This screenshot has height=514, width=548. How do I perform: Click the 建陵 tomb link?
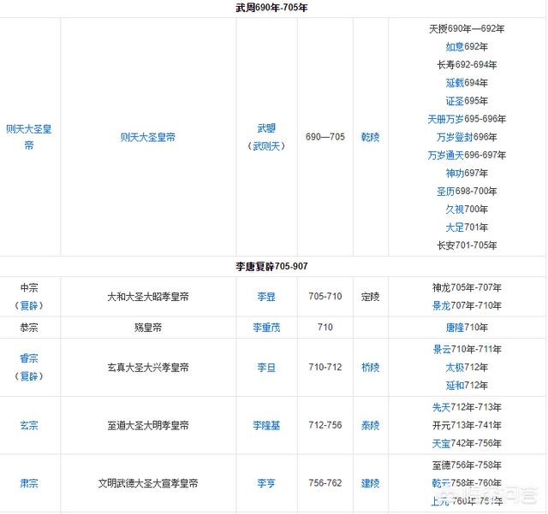pos(370,483)
